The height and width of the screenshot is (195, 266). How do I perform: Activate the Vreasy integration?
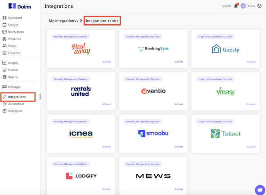pyautogui.click(x=251, y=104)
